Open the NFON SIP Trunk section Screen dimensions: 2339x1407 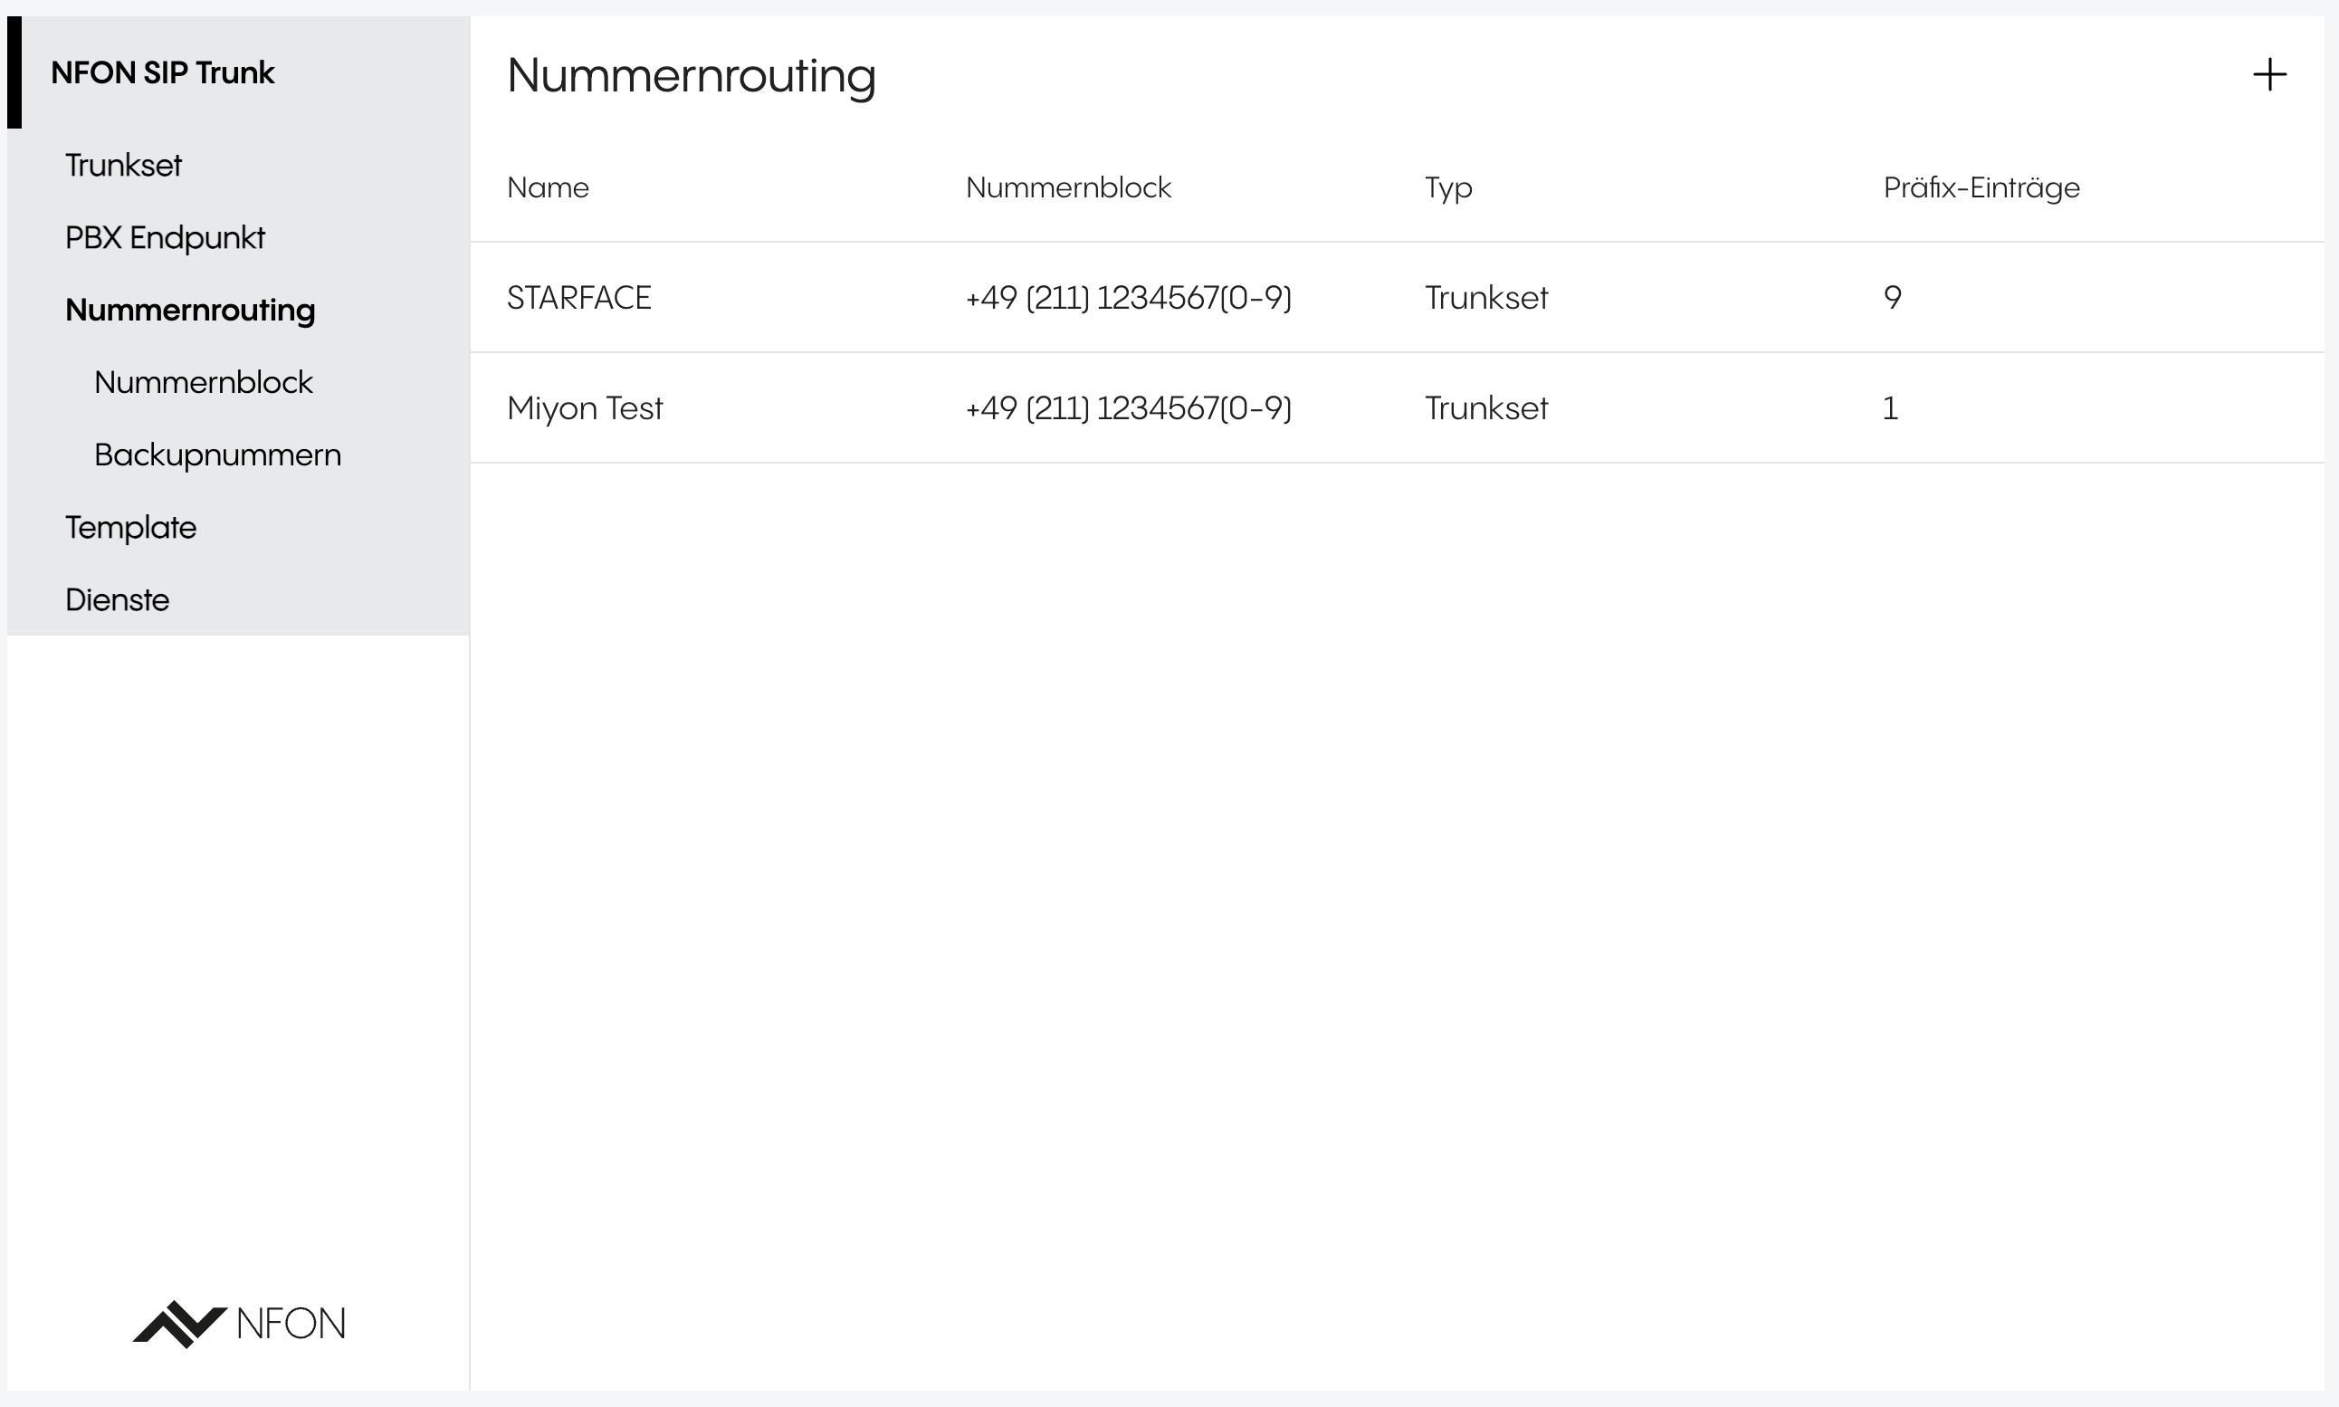click(x=162, y=72)
